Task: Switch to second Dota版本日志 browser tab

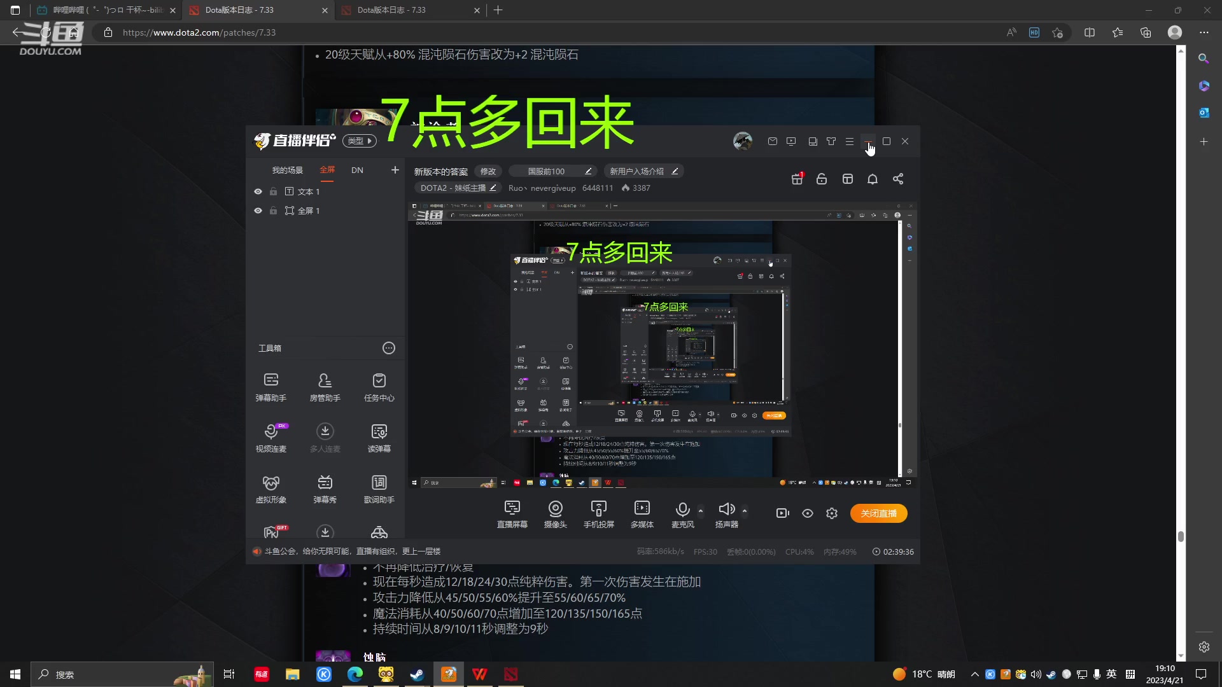Action: click(x=411, y=10)
